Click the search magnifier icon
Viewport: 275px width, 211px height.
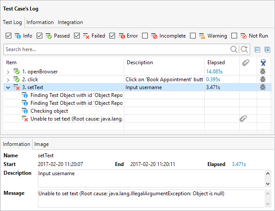click(234, 49)
